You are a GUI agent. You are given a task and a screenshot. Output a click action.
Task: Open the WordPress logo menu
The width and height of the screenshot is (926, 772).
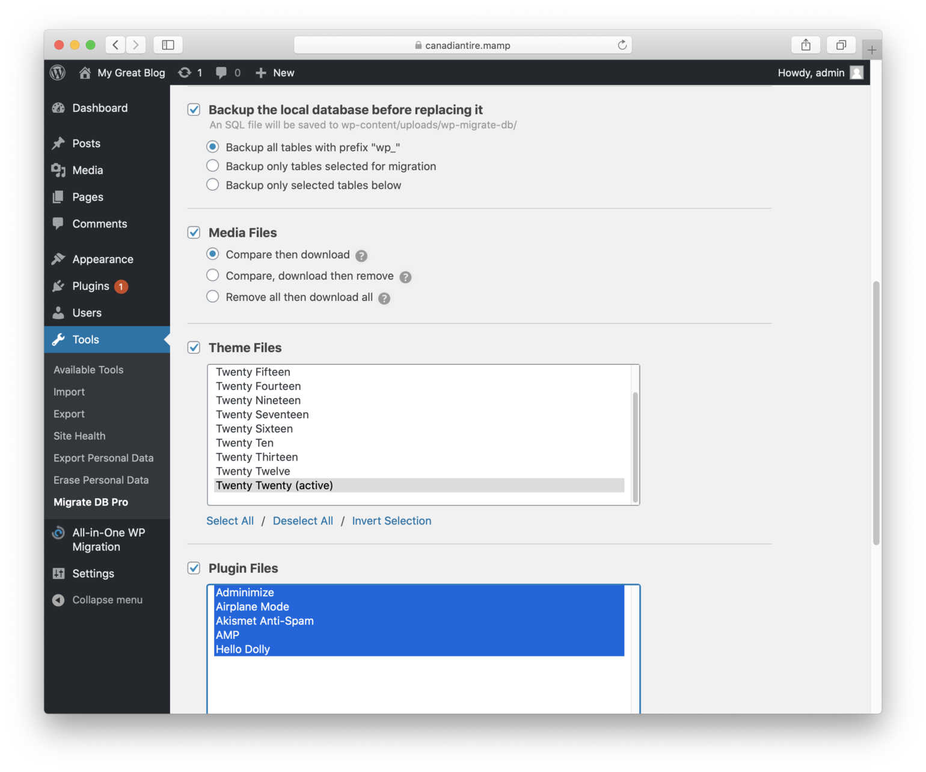[58, 73]
